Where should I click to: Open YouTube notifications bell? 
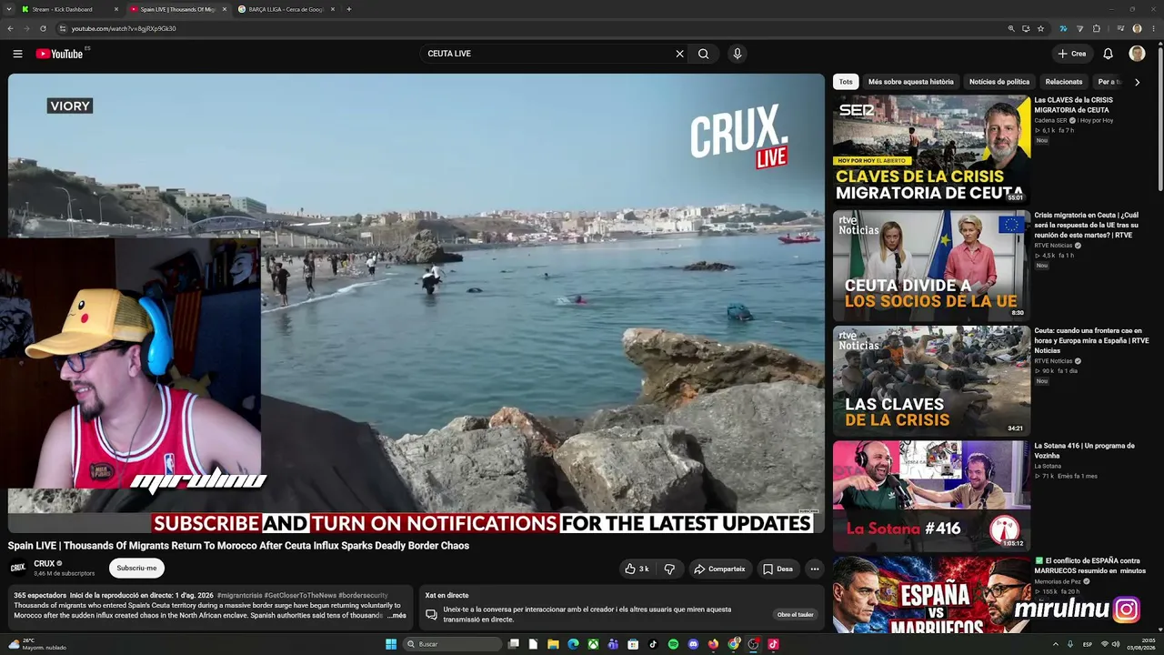(x=1108, y=54)
